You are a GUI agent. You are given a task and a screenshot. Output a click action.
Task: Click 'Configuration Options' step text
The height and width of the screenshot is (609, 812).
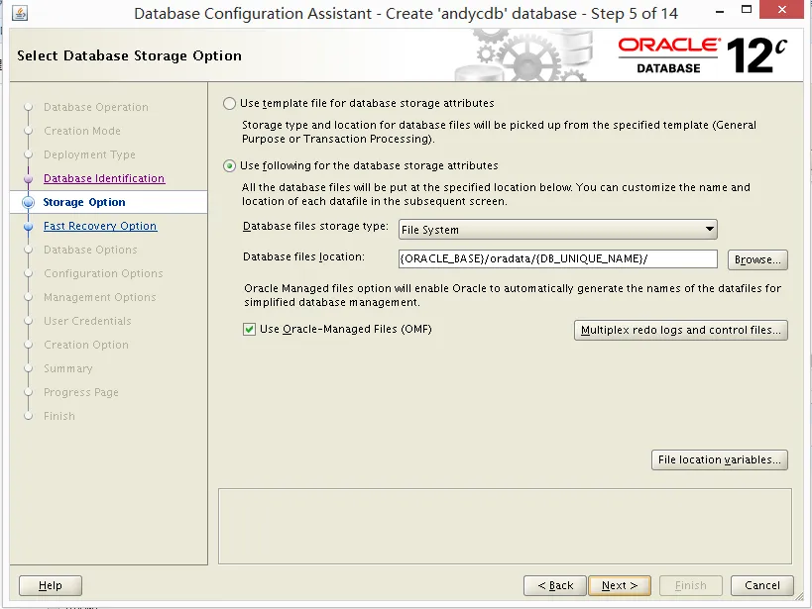(103, 273)
